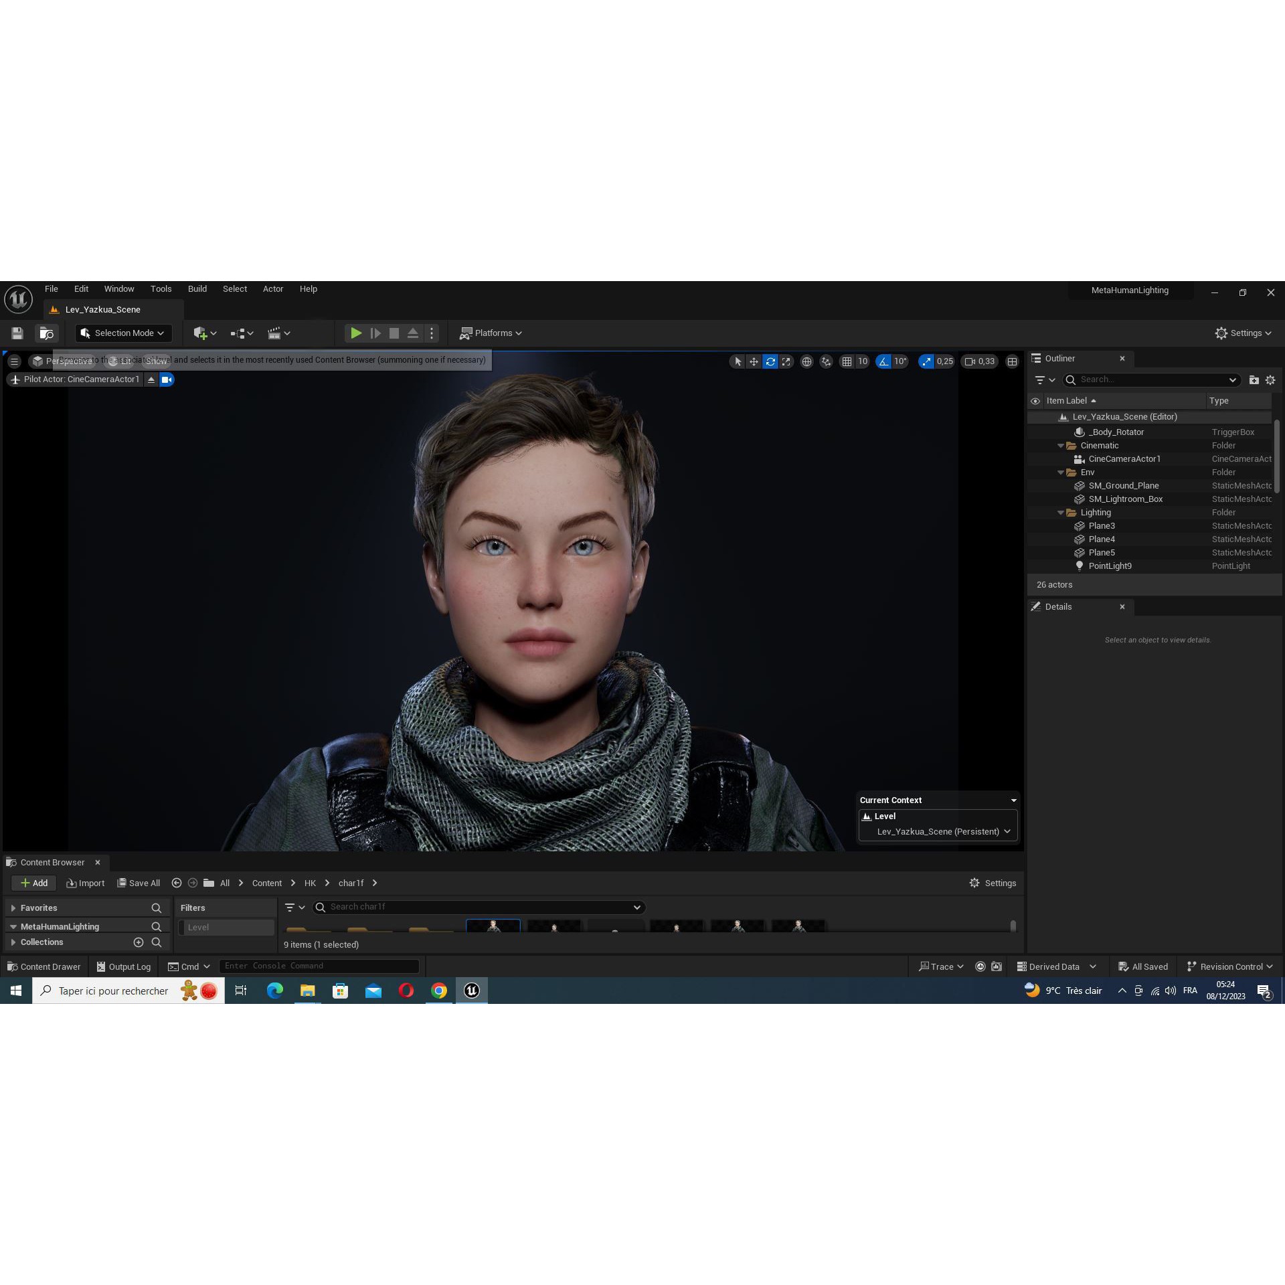Click the Eject from player button in toolbar
The height and width of the screenshot is (1285, 1285).
pyautogui.click(x=413, y=333)
